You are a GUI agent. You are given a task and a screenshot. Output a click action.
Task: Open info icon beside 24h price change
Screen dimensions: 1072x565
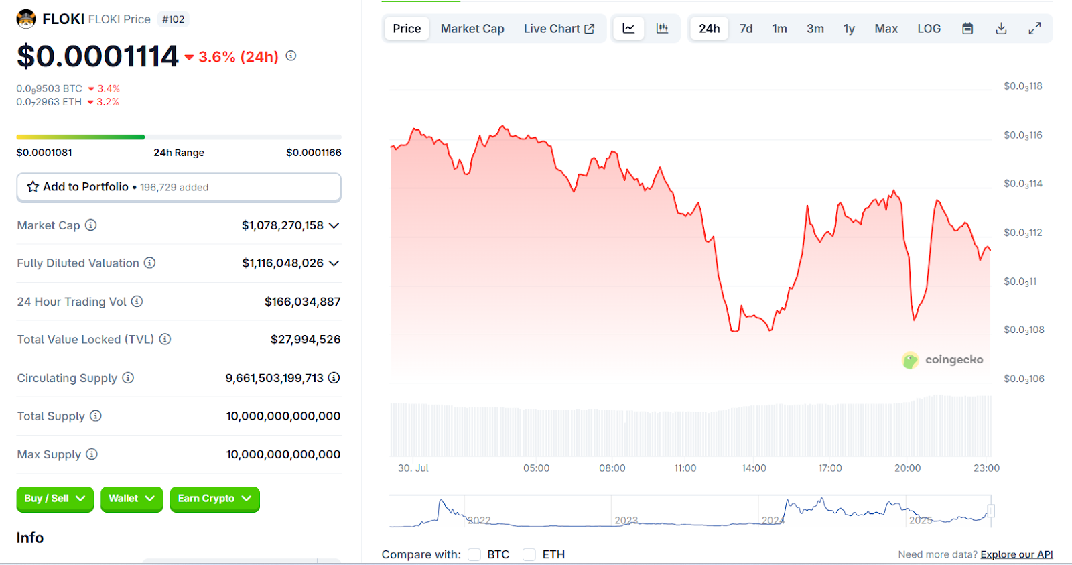pos(291,56)
